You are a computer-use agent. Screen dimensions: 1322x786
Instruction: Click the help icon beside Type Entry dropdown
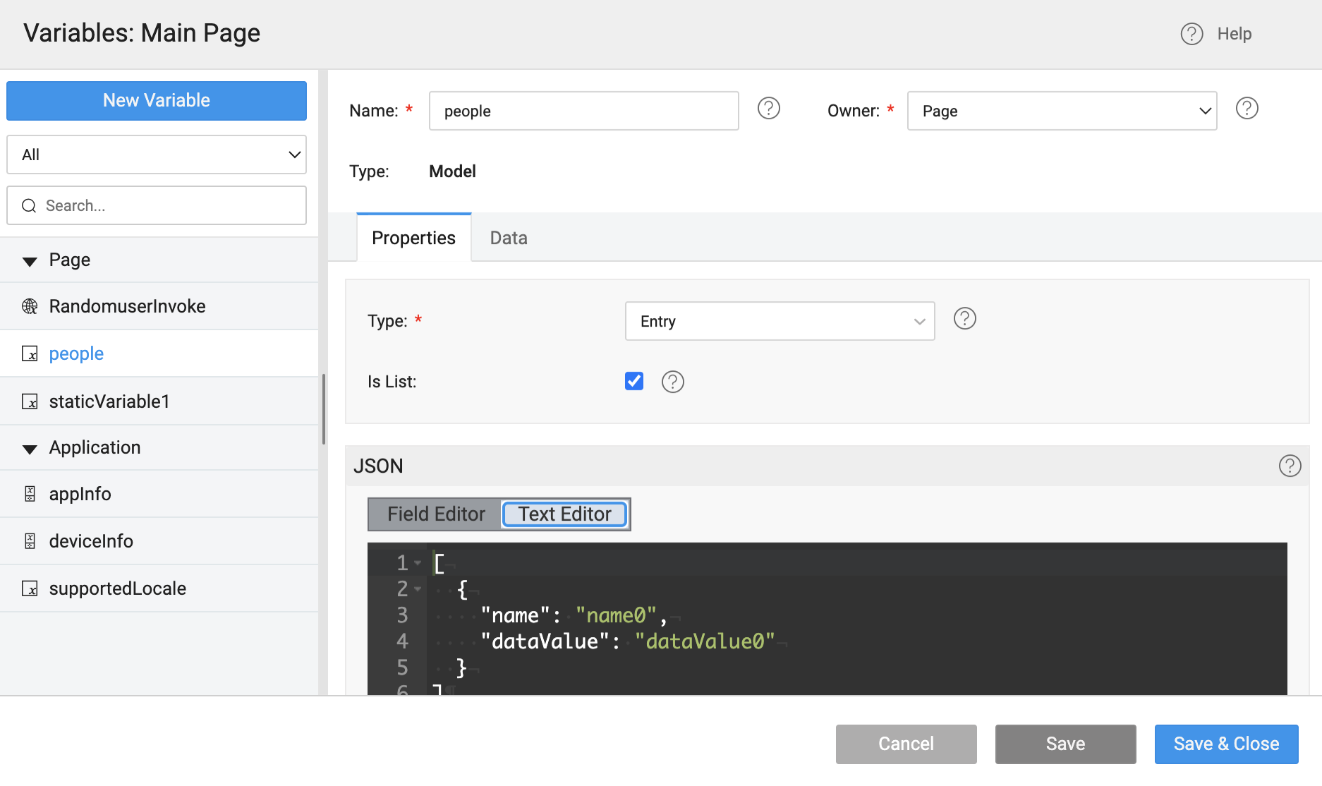click(x=964, y=319)
